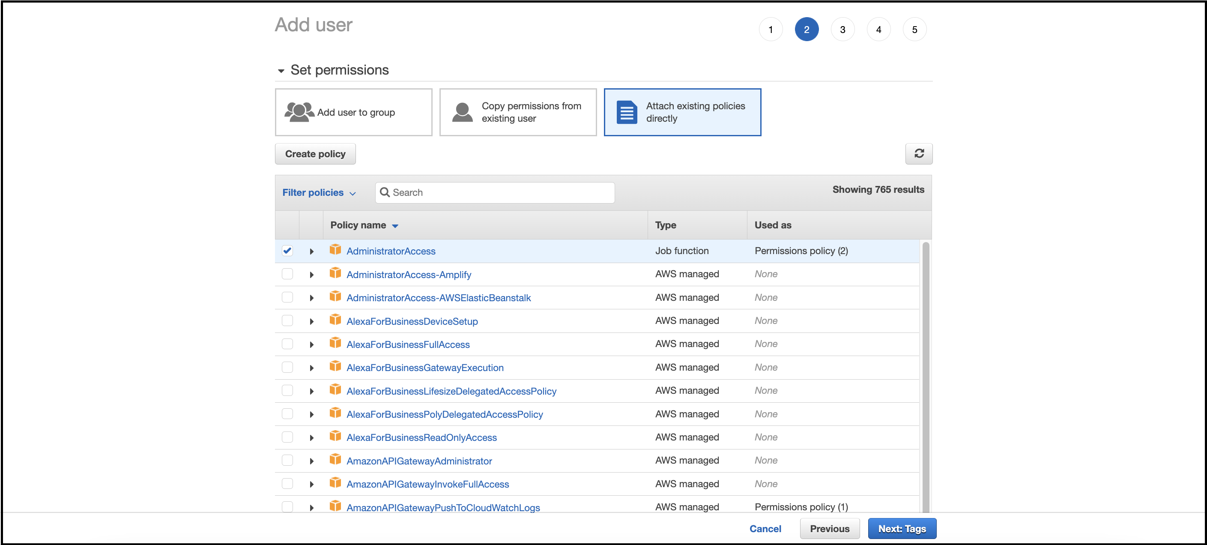The height and width of the screenshot is (545, 1207).
Task: Click the orange box icon beside AdministratorAccess
Action: click(335, 249)
